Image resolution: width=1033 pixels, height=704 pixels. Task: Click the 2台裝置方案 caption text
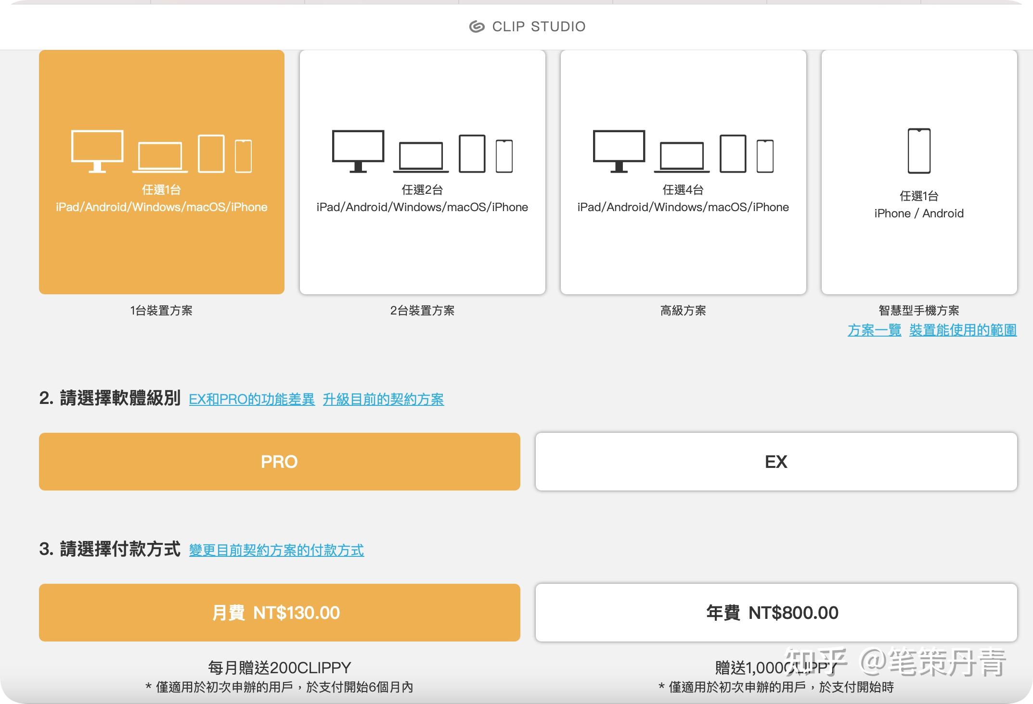click(x=422, y=311)
